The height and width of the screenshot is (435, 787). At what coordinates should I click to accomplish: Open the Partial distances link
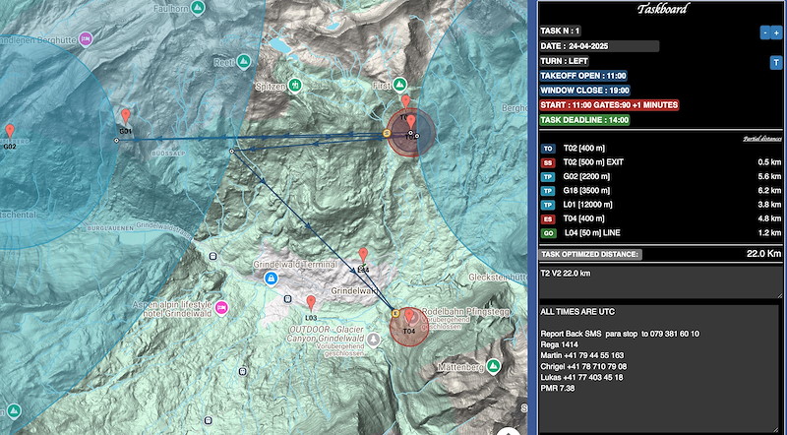(x=762, y=139)
